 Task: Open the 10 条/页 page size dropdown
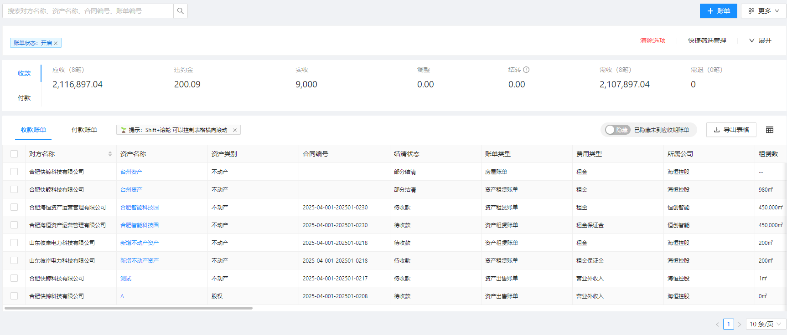765,324
